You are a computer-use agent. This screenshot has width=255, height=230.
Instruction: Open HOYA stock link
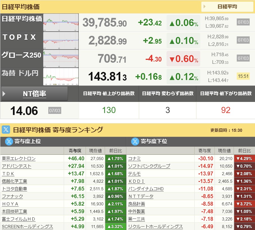(x=10, y=204)
